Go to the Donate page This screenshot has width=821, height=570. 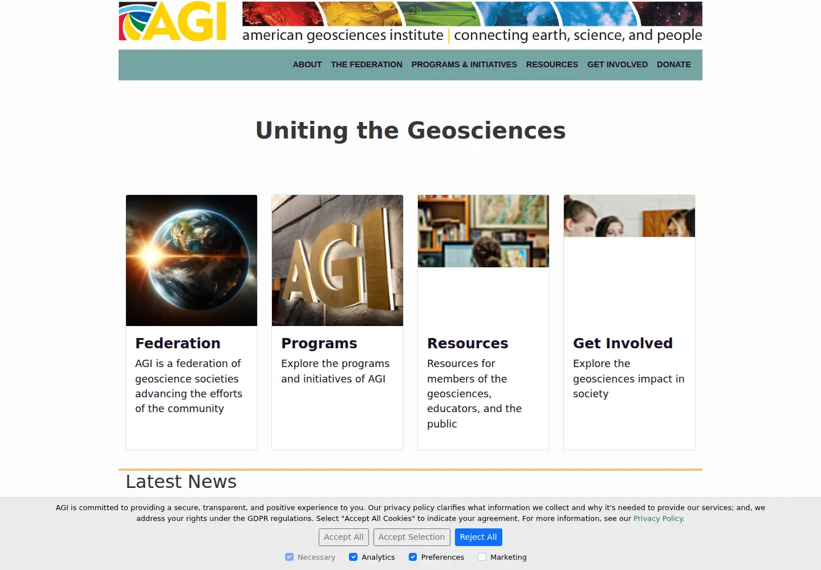pyautogui.click(x=674, y=64)
